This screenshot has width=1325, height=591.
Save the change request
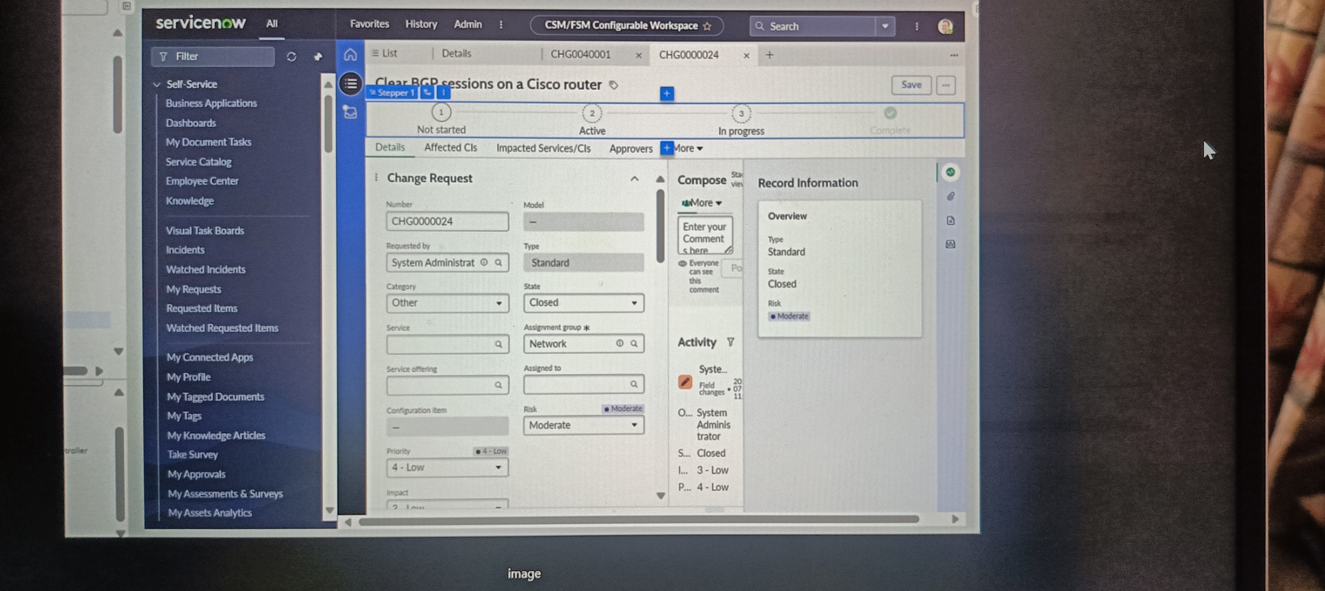911,85
